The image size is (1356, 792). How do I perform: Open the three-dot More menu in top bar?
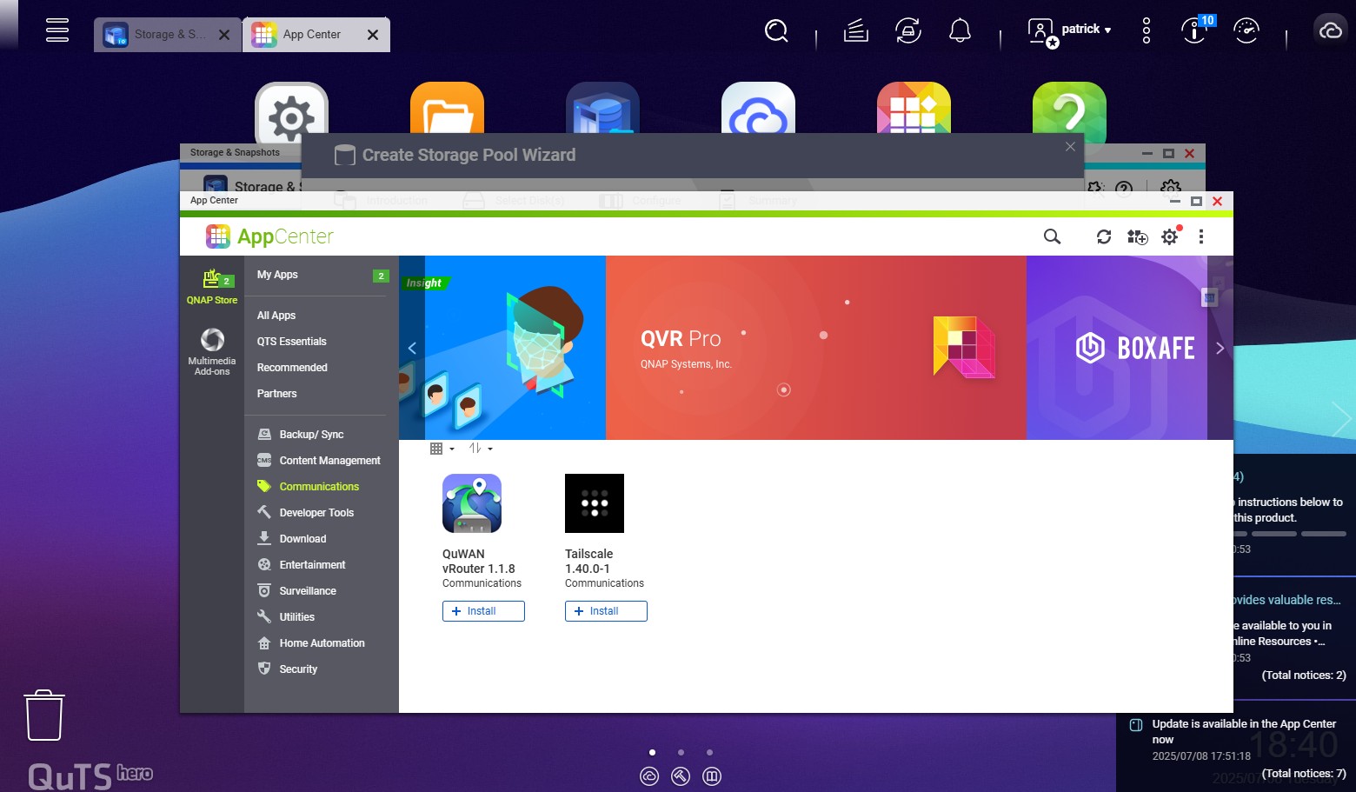[x=1147, y=31]
